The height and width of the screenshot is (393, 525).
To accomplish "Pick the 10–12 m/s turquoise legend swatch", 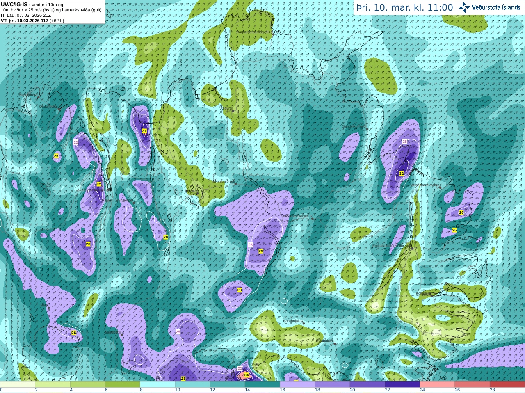I will coord(192,384).
